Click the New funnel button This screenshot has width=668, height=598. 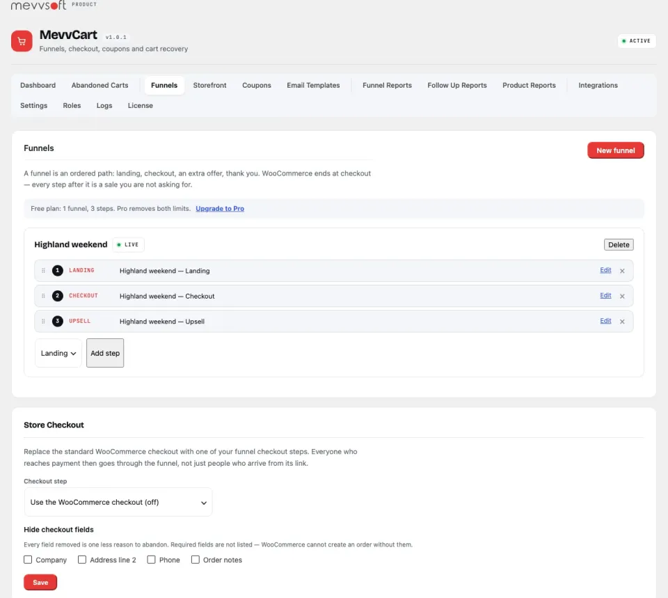[615, 150]
